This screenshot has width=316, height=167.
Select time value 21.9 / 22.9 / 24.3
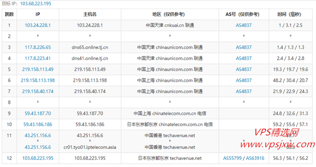290,91
